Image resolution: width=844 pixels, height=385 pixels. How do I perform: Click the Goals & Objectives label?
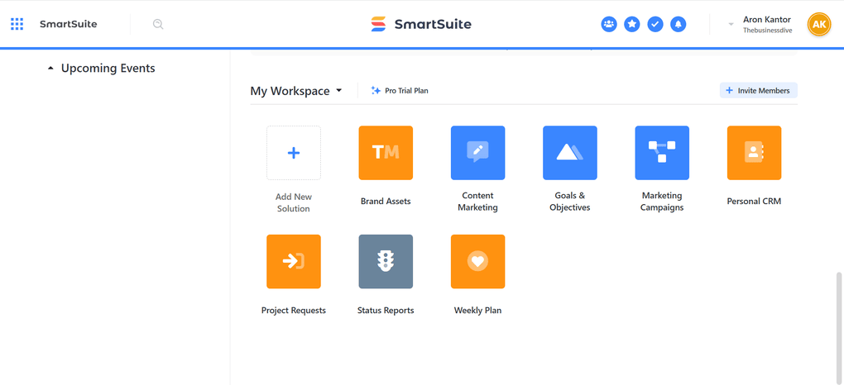click(x=570, y=202)
